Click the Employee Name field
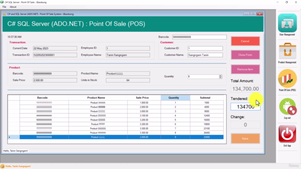 tap(127, 55)
